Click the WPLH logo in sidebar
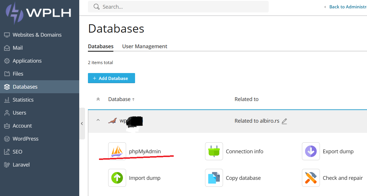Screen dimensions: 367x196 (x=38, y=13)
